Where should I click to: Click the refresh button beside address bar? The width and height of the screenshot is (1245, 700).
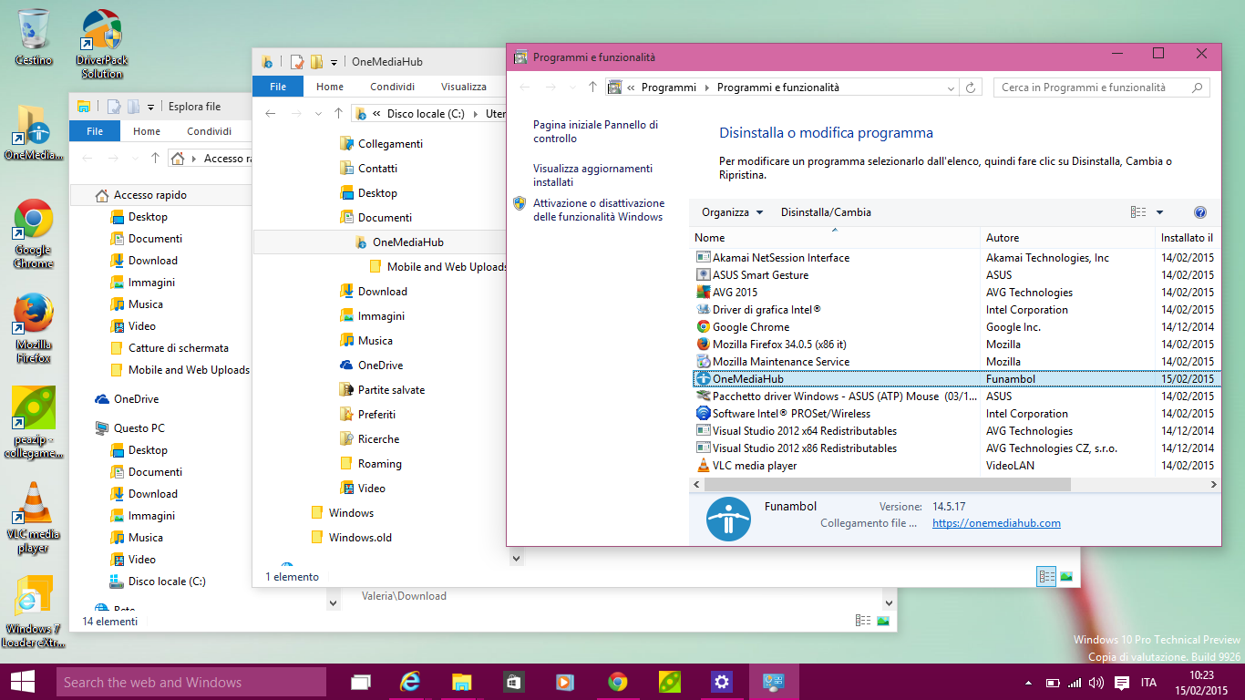pyautogui.click(x=971, y=87)
